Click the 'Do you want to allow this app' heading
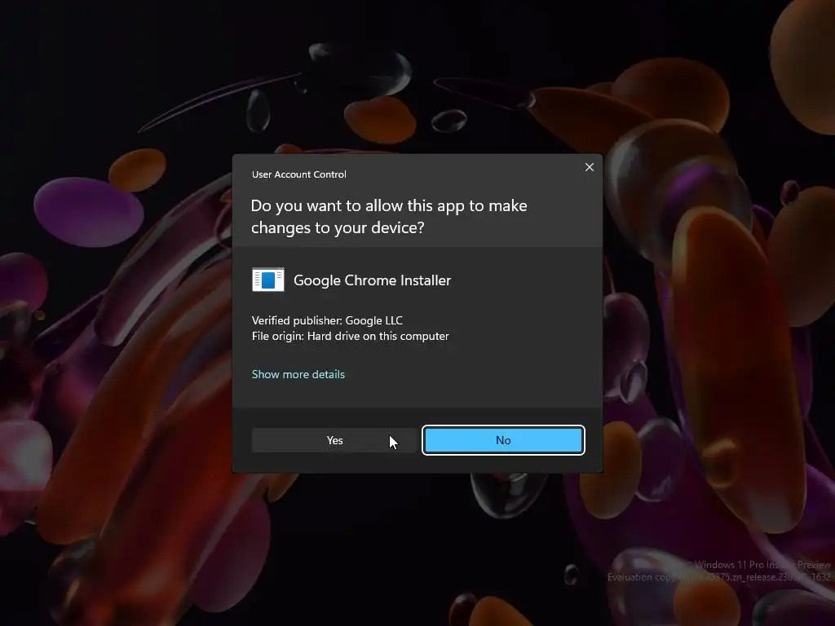 tap(389, 217)
